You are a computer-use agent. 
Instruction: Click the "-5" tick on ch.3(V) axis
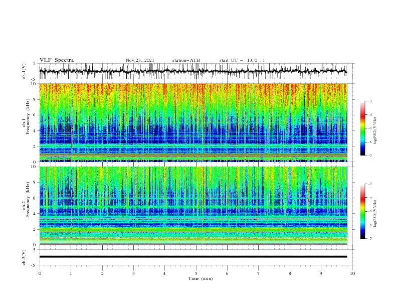[34, 265]
